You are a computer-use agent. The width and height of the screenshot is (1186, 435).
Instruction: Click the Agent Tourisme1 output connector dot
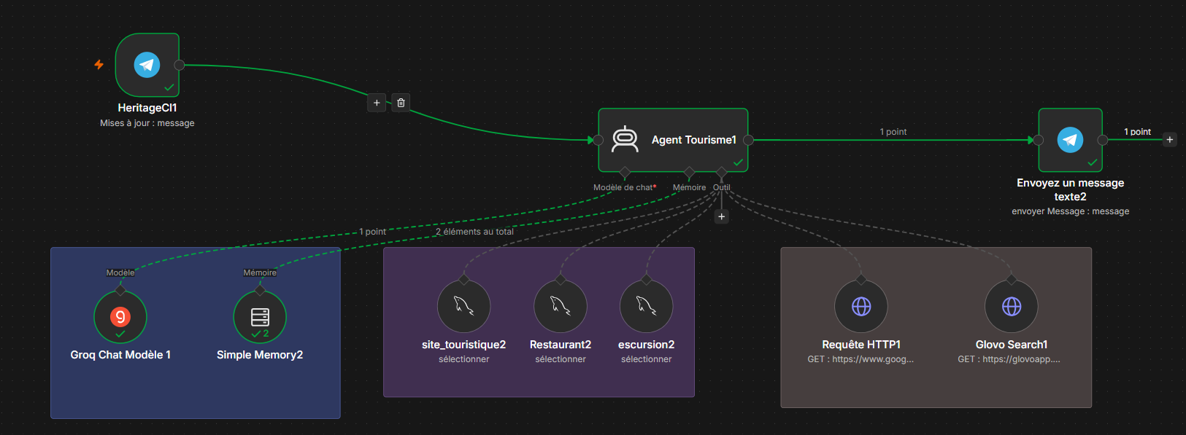point(748,140)
